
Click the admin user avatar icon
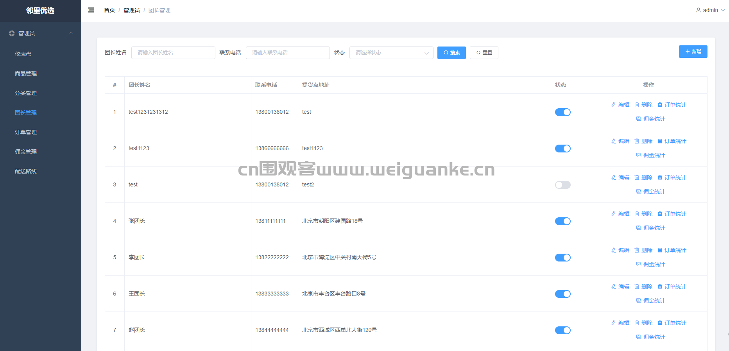click(699, 10)
